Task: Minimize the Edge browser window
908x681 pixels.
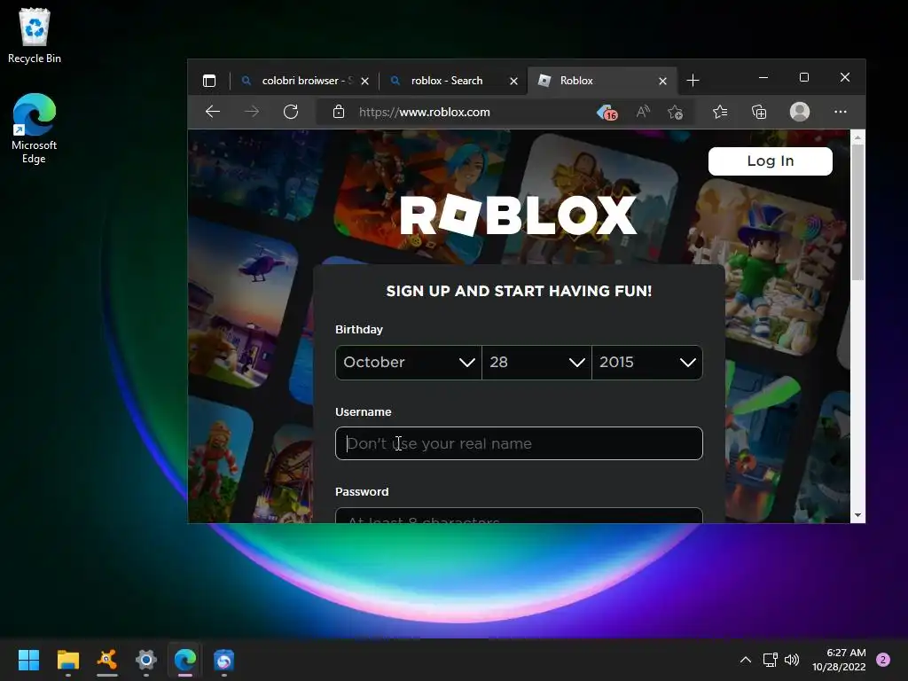Action: click(763, 77)
